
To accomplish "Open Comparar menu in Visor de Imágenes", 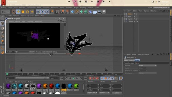I will point(30,22).
